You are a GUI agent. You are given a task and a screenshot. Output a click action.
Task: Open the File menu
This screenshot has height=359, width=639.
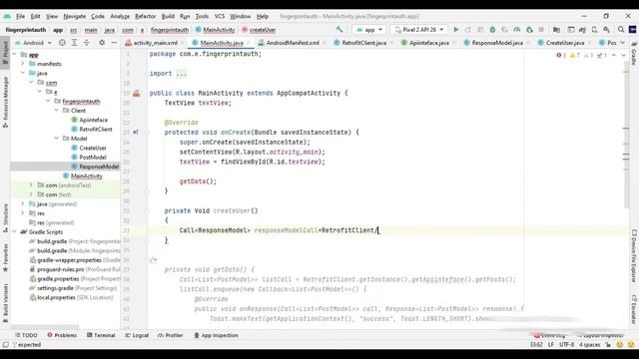click(20, 16)
